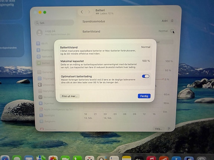Click the Finn ut mer button
Viewport: 214px width, 160px height.
[70, 96]
